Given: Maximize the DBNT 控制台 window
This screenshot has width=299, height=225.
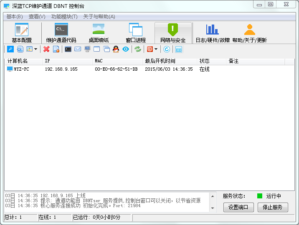Looking at the screenshot, I should (271, 5).
